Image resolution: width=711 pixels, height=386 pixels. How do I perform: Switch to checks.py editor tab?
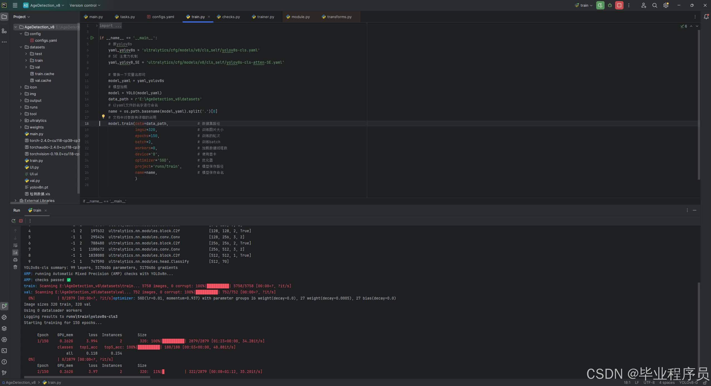[228, 17]
